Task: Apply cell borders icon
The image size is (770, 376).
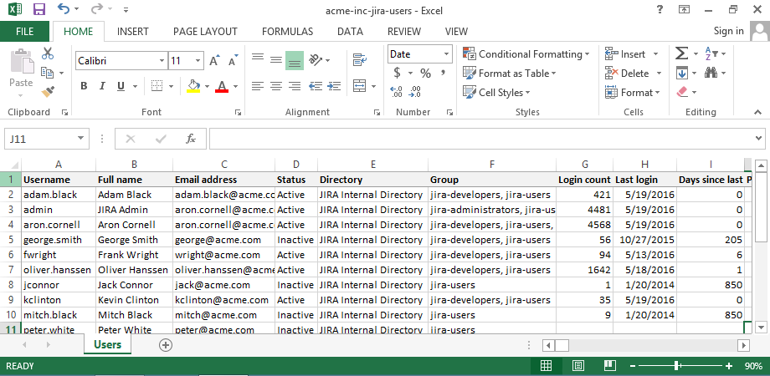Action: coord(157,86)
